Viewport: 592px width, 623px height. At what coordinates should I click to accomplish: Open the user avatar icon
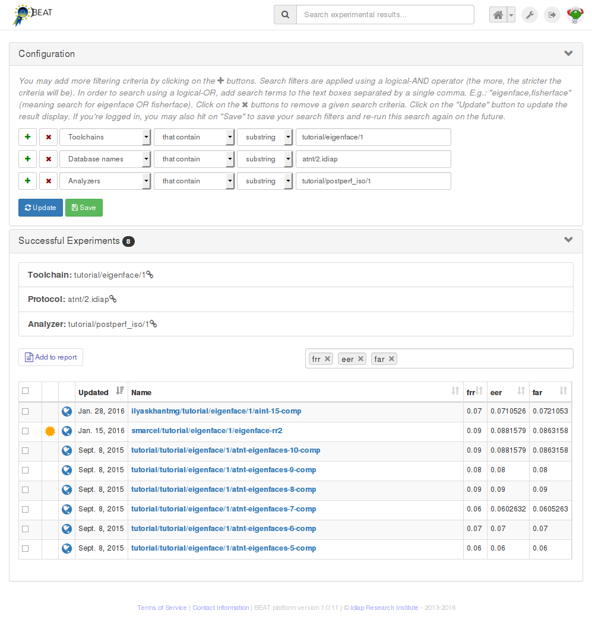(x=575, y=15)
